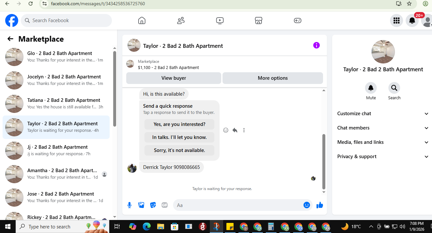Show hidden system tray icons chevron
The image size is (432, 233).
tap(371, 226)
